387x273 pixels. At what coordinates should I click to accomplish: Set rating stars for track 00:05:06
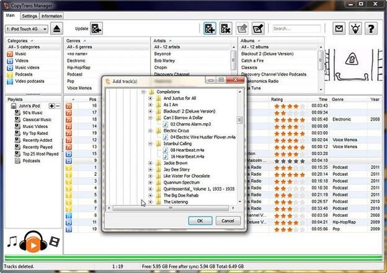pyautogui.click(x=290, y=230)
